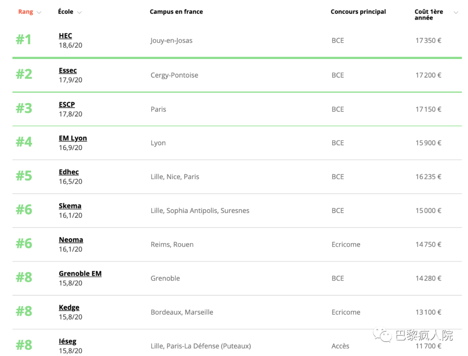Click the WeChat logo watermark icon
This screenshot has width=468, height=356.
[x=383, y=334]
